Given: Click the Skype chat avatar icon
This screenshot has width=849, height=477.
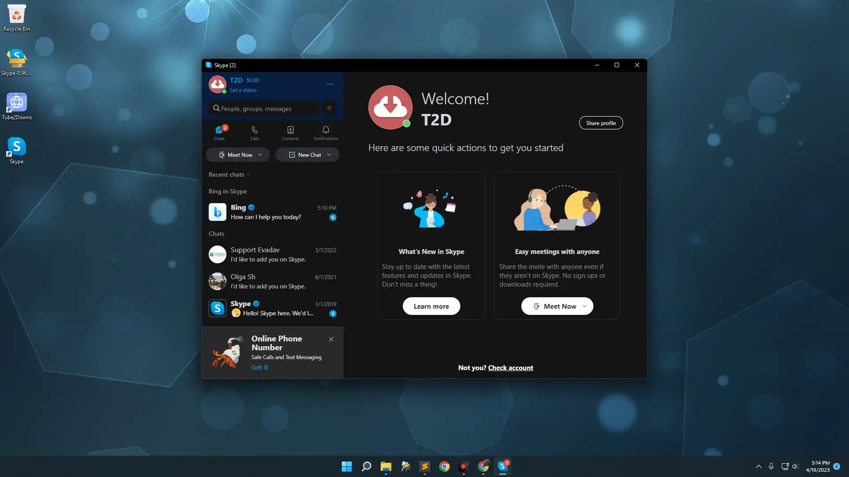Looking at the screenshot, I should 218,309.
